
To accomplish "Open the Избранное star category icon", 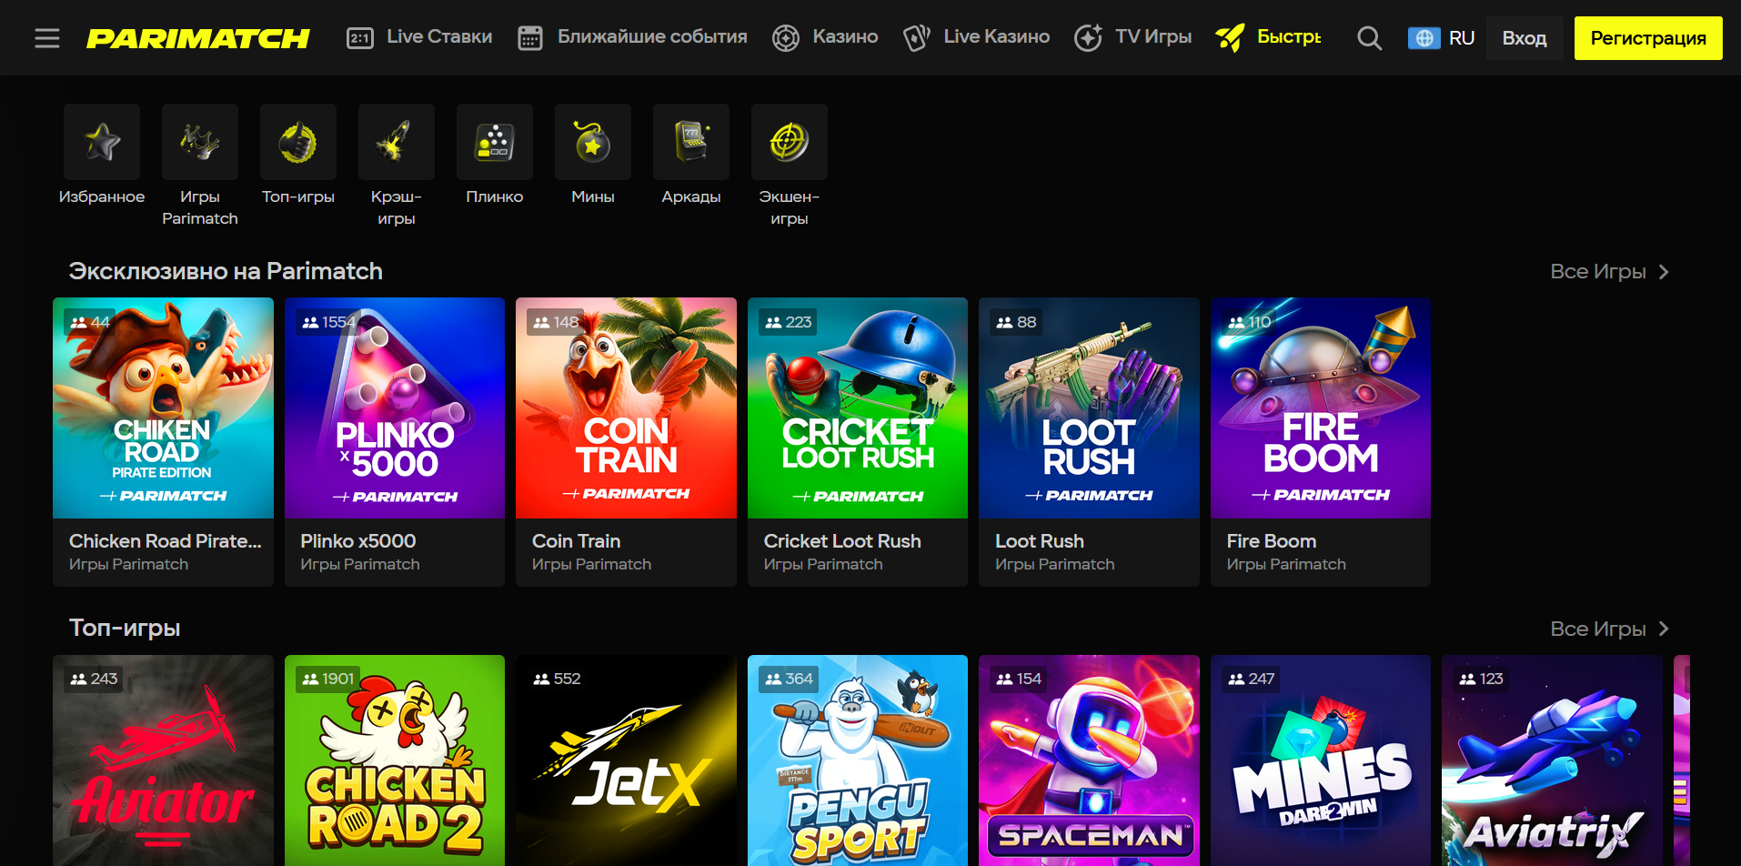I will click(x=102, y=142).
